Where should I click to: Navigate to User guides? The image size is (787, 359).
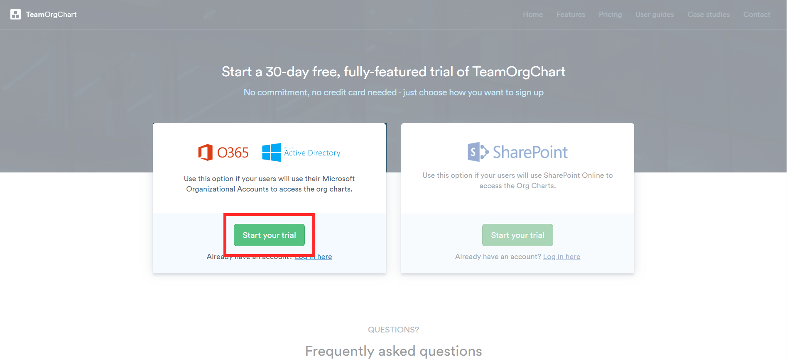[x=655, y=15]
